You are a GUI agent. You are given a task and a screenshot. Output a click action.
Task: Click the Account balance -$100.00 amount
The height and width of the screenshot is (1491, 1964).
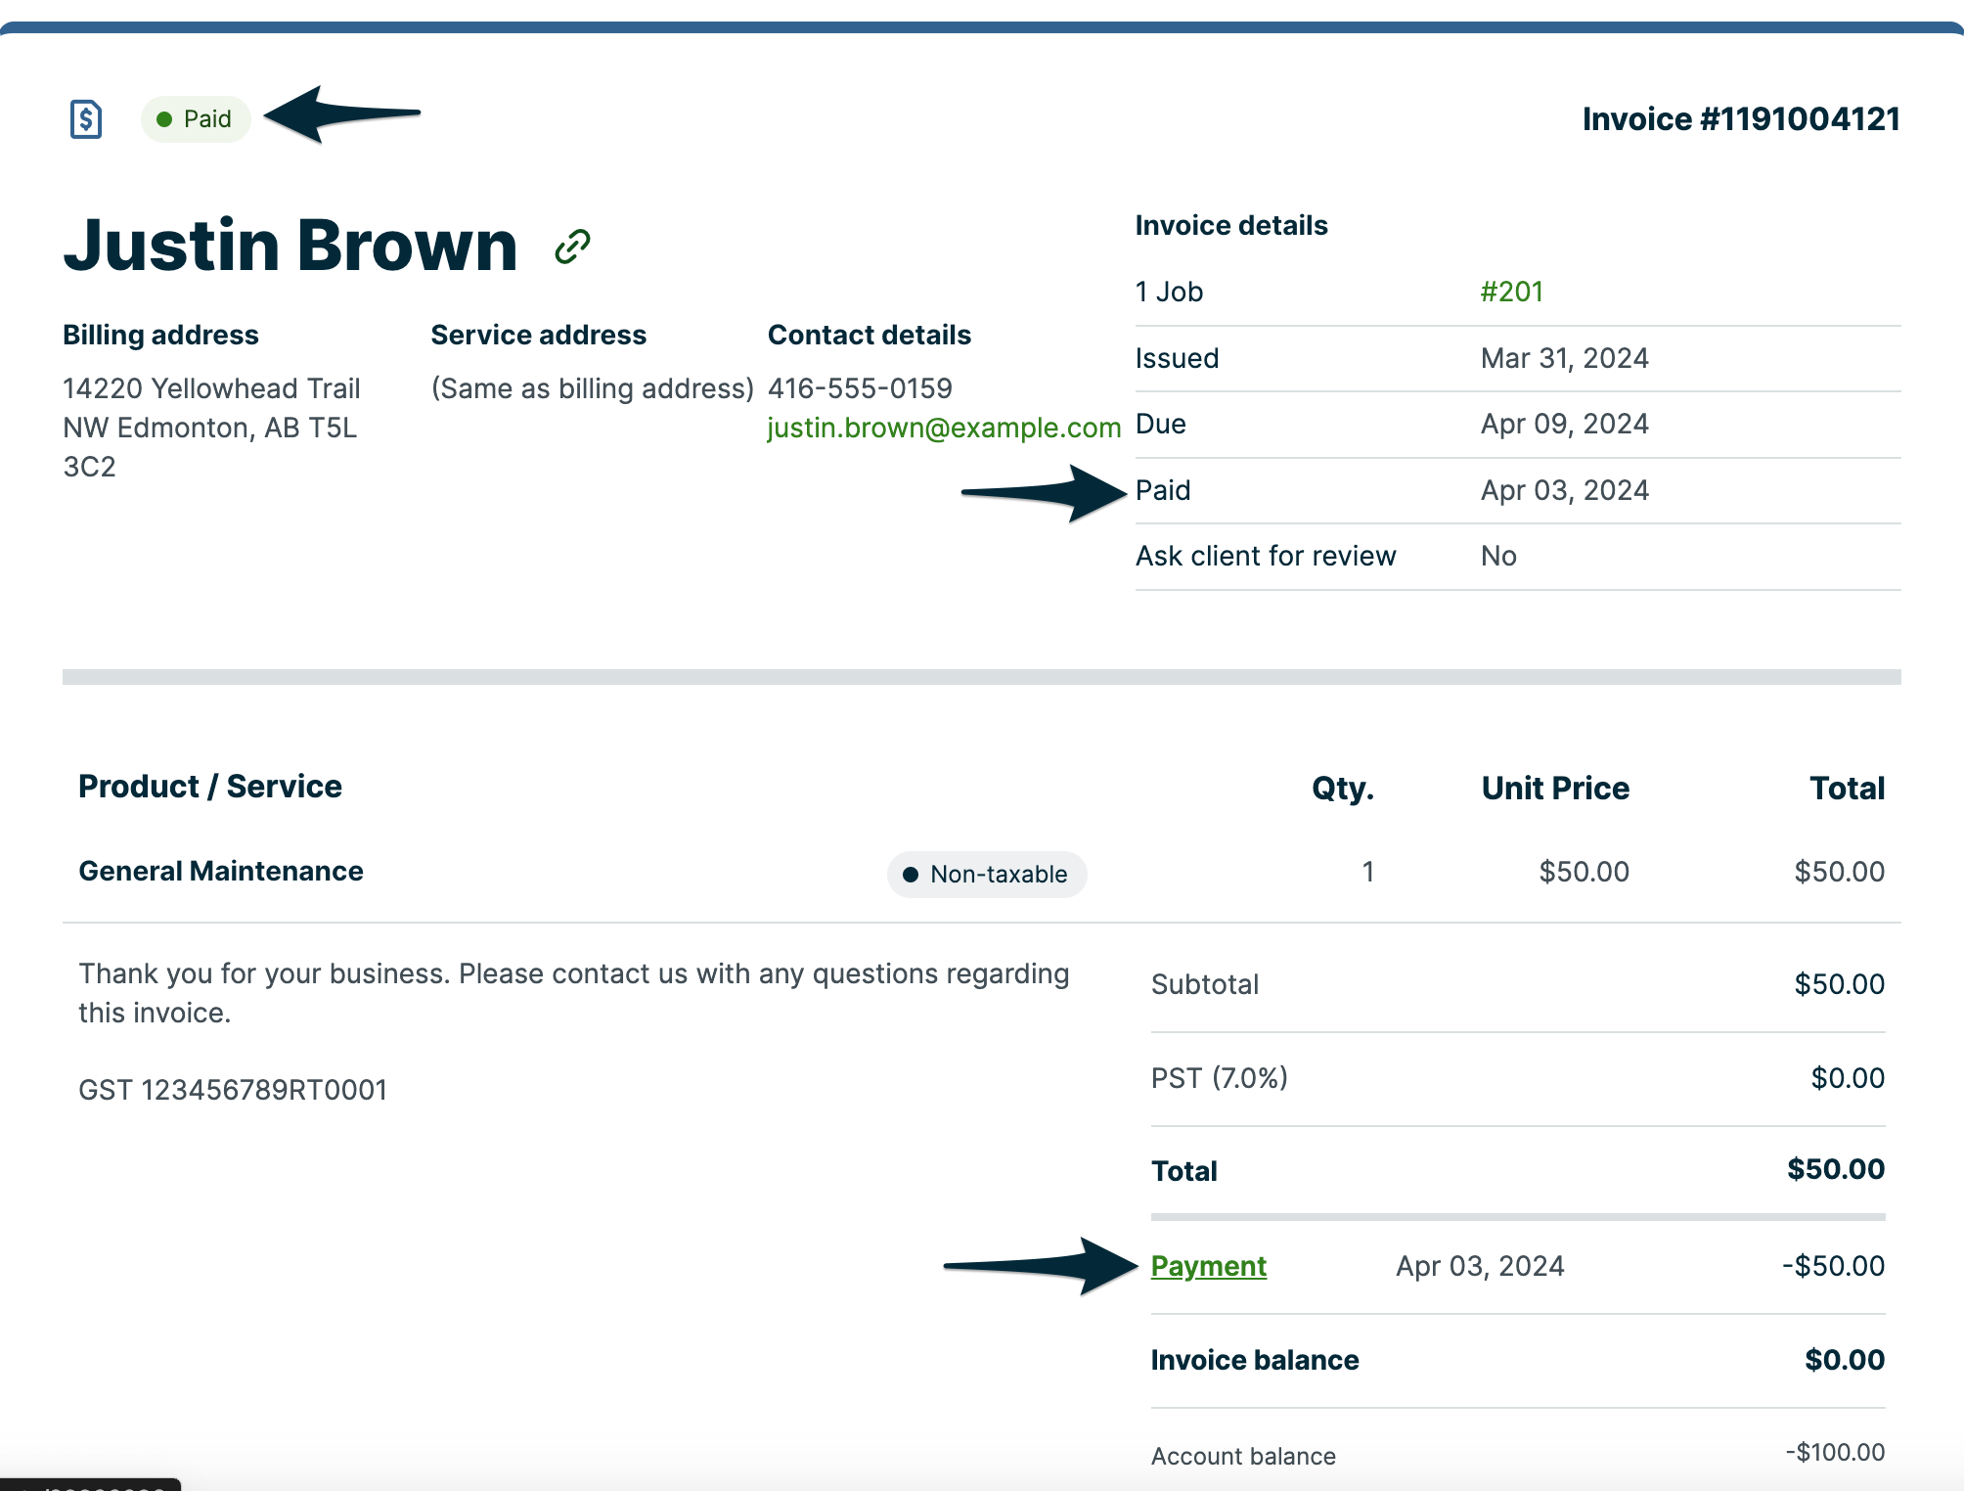[x=1835, y=1452]
